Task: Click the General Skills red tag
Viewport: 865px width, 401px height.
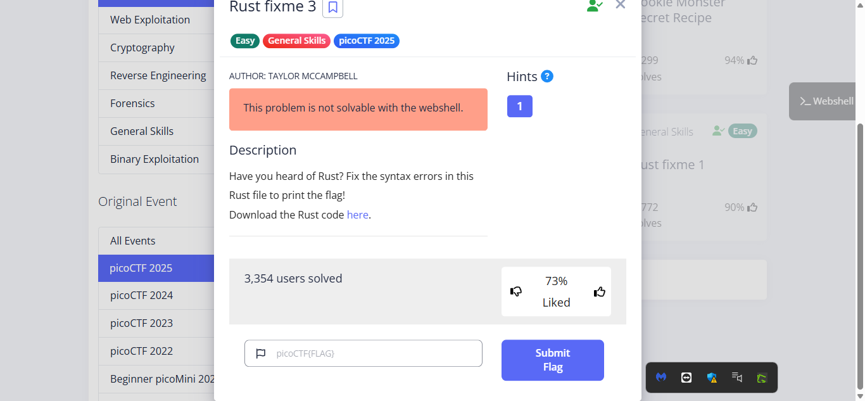Action: click(296, 41)
